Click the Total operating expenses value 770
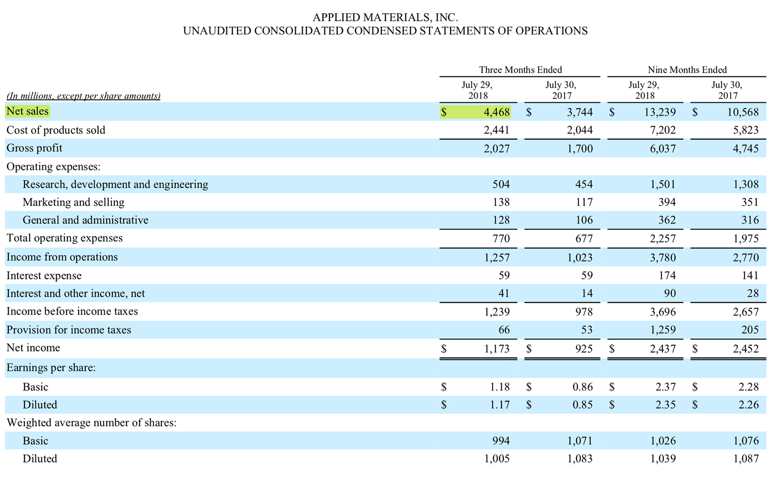Viewport: 776px width, 485px height. [x=501, y=238]
